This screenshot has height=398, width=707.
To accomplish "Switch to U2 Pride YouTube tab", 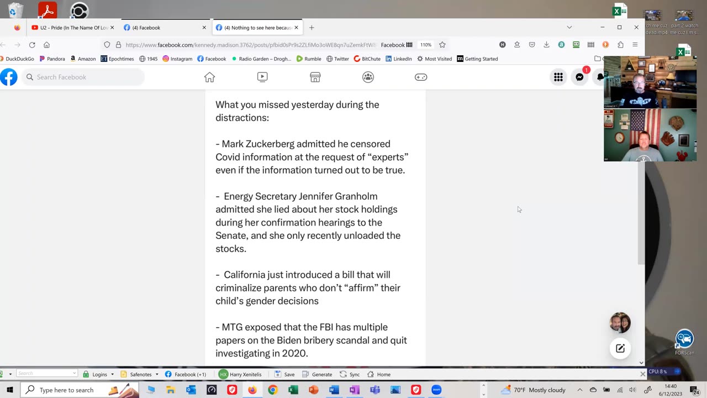I will 70,28.
